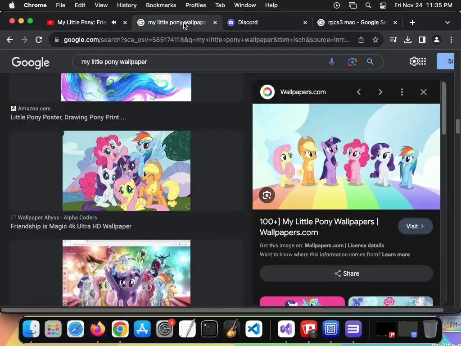Viewport: 461px width, 346px height.
Task: Bookmark this page with the star icon
Action: pyautogui.click(x=375, y=40)
